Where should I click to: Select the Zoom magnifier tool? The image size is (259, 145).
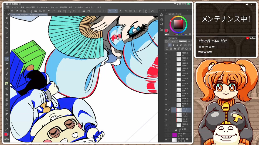(7, 23)
